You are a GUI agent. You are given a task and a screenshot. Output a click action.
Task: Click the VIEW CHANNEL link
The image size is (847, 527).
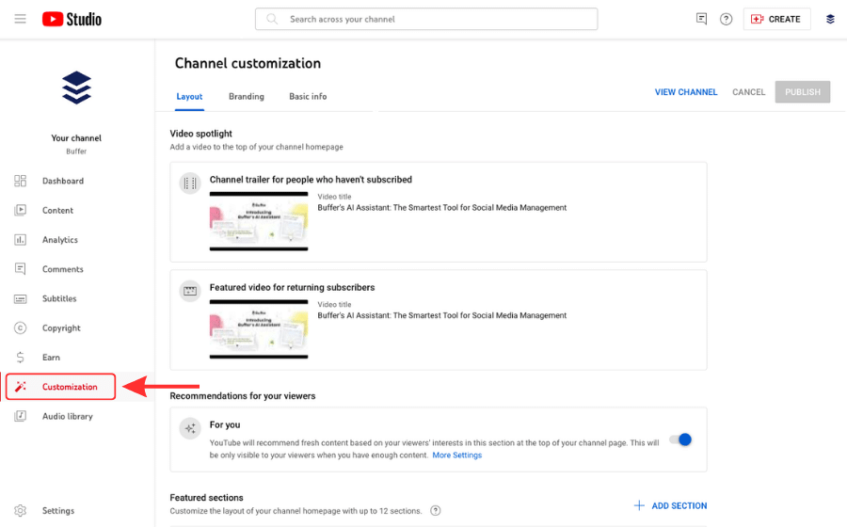[x=686, y=92]
